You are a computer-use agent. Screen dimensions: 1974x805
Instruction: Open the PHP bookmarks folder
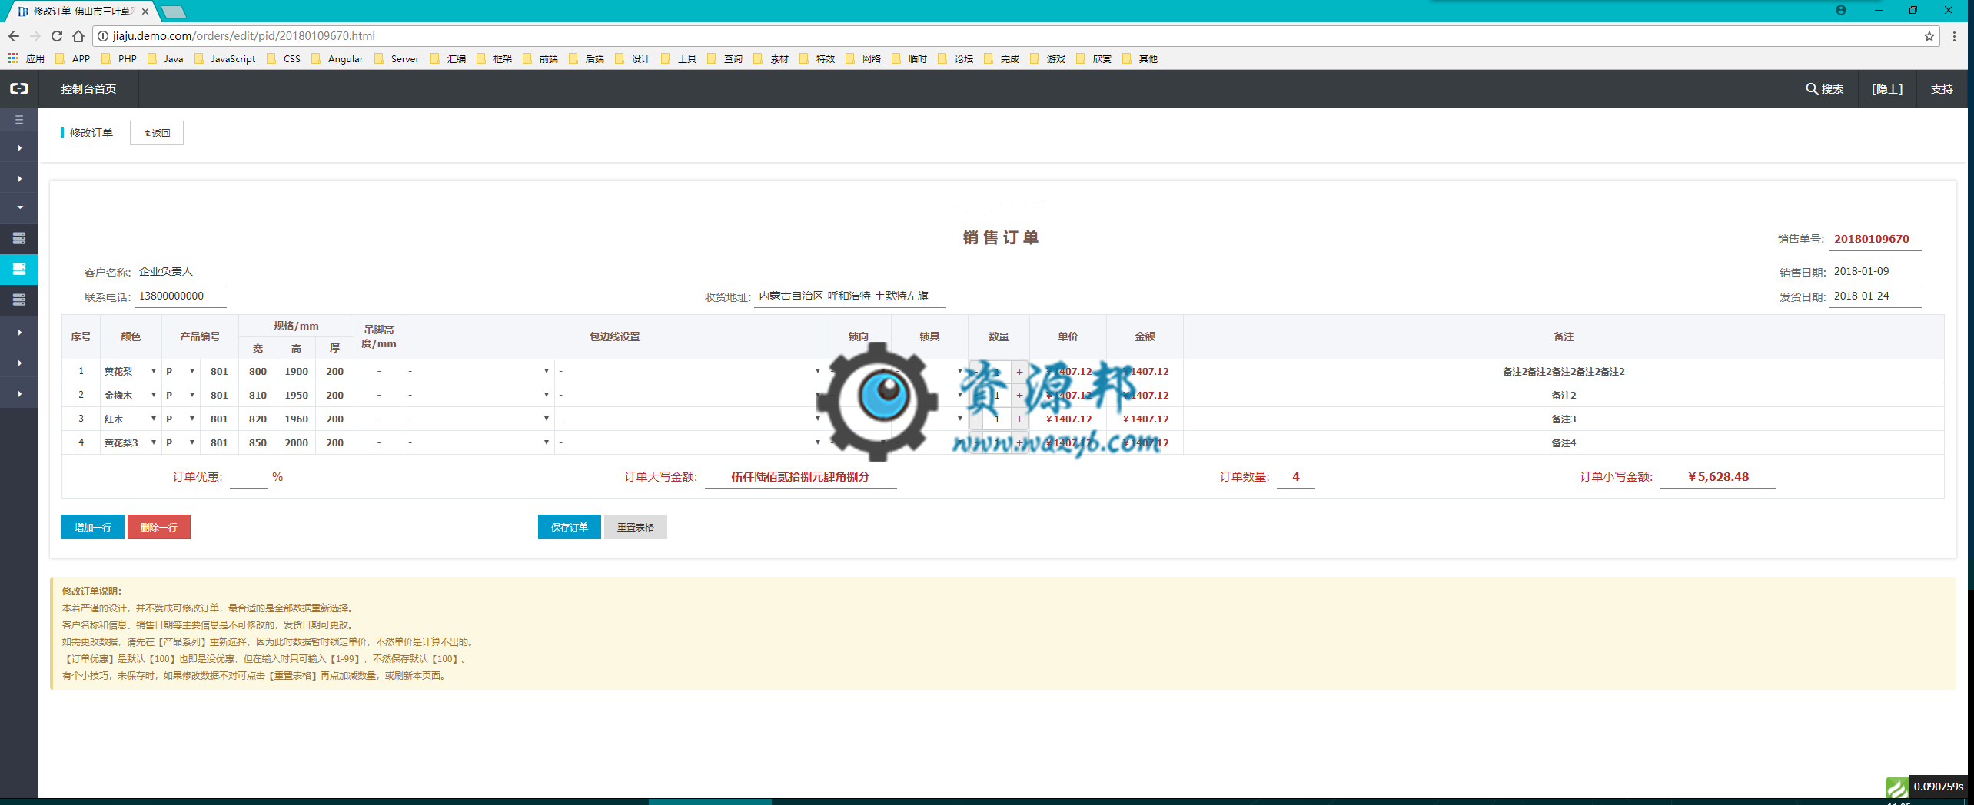point(119,58)
